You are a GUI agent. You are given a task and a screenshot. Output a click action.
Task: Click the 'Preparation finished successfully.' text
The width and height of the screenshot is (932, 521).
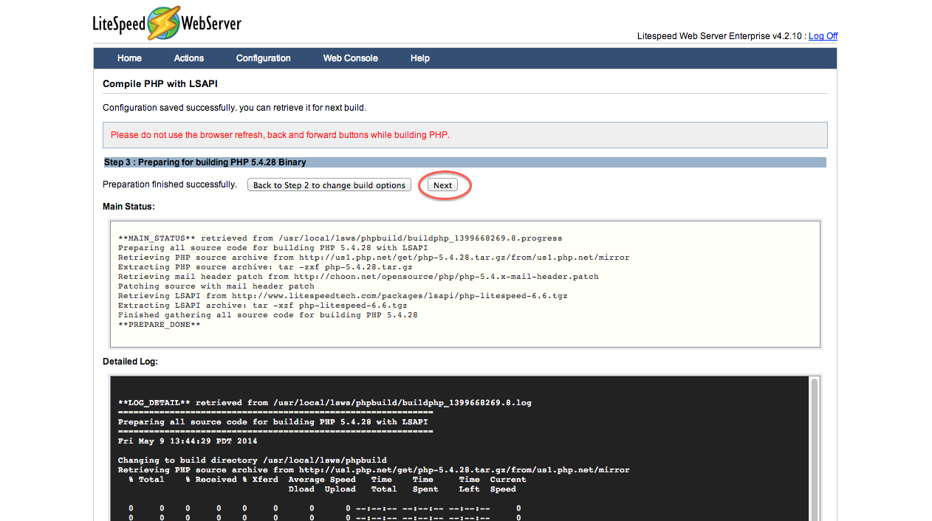[x=170, y=184]
